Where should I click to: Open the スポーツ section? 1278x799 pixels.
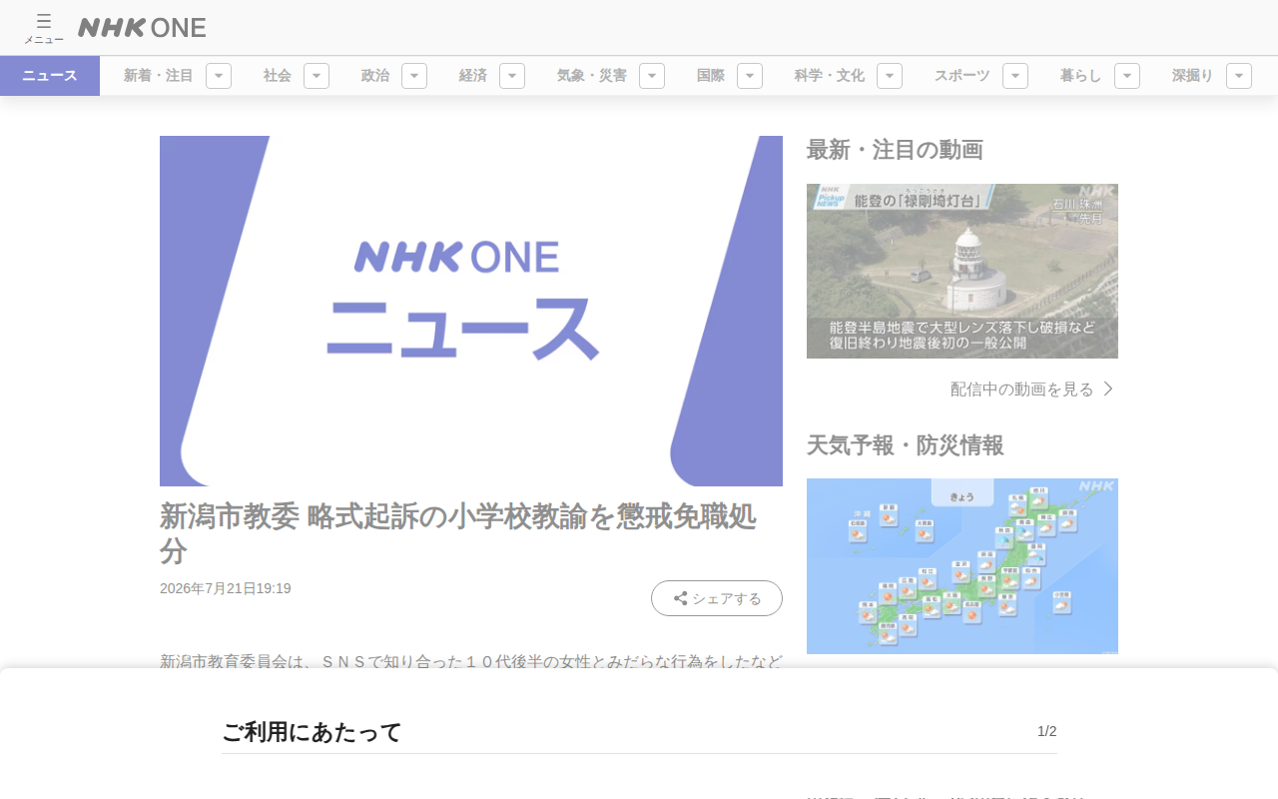tap(962, 76)
